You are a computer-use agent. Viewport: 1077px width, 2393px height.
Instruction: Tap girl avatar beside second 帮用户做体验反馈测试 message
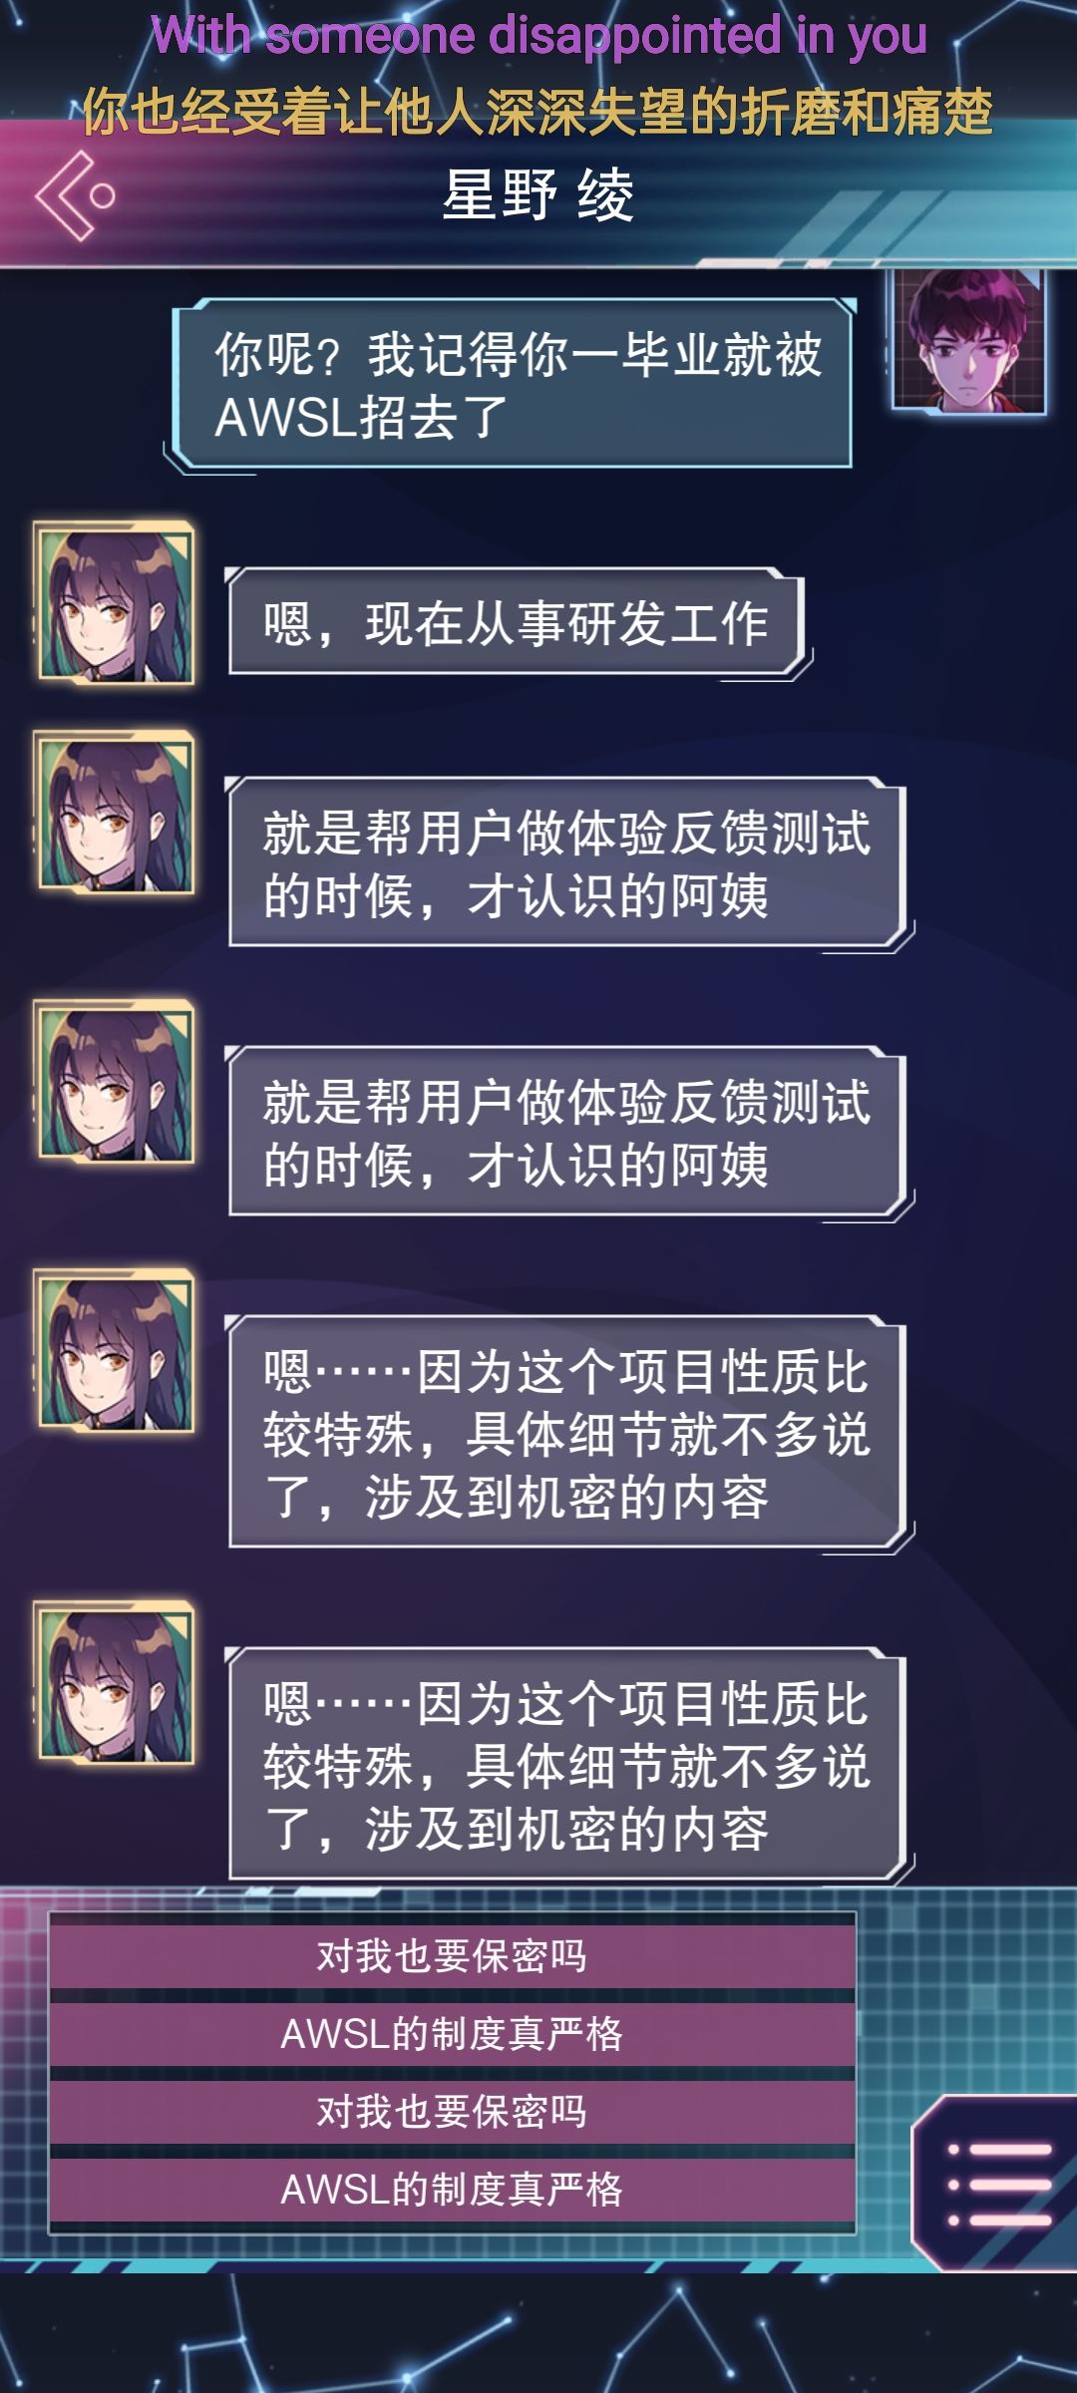point(115,1081)
